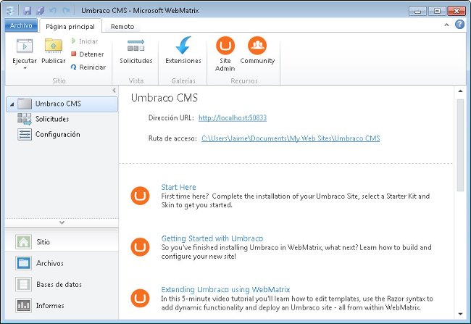This screenshot has width=471, height=324.
Task: Open the Solicitudes ribbon icon
Action: (x=136, y=46)
